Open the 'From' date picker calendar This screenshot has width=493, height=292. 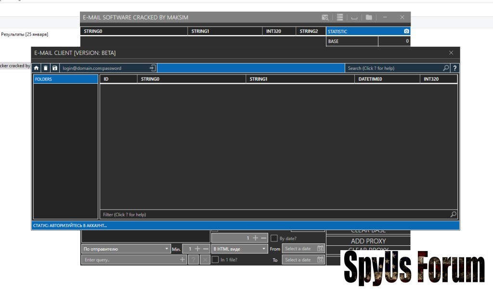point(320,249)
